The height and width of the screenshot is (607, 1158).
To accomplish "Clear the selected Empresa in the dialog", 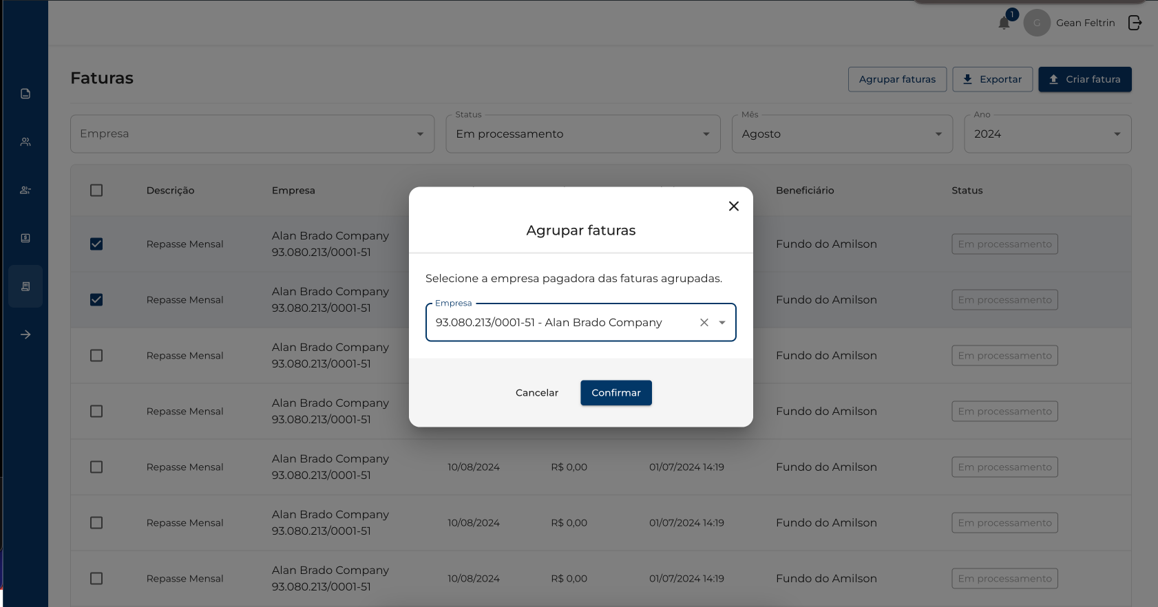I will click(704, 322).
